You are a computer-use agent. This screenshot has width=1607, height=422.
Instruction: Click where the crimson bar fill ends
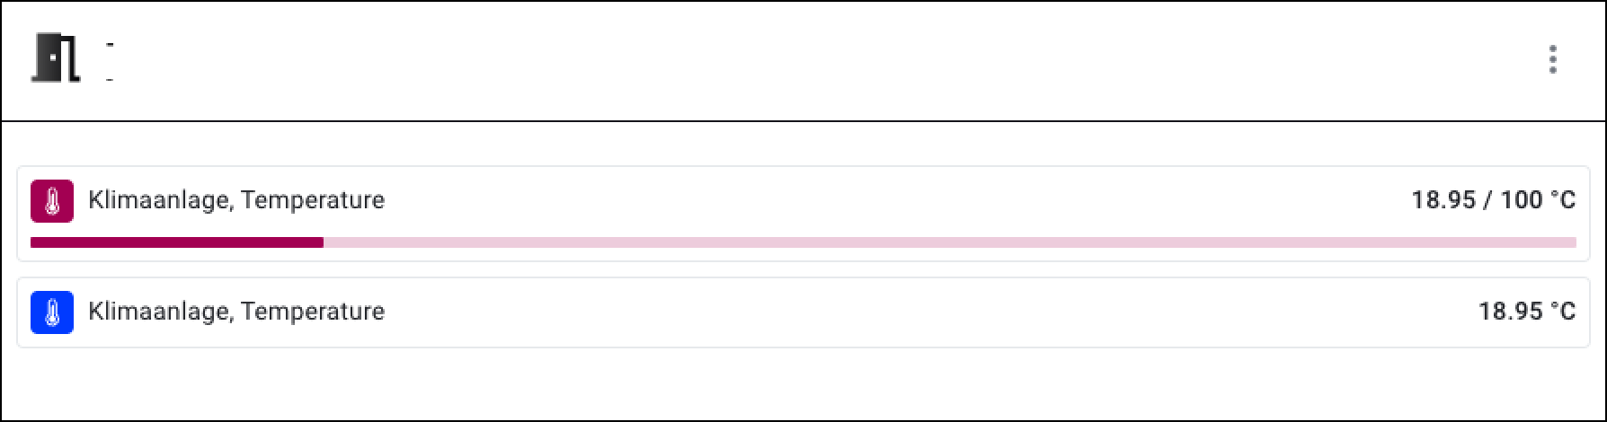(x=323, y=242)
